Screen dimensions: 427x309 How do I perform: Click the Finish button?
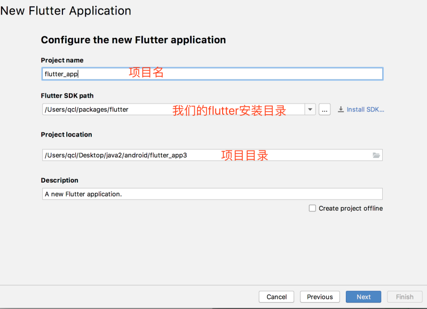coord(405,296)
